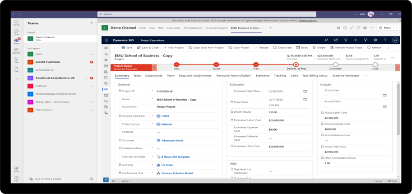Click the filter icon beside Teams heading

(x=92, y=23)
